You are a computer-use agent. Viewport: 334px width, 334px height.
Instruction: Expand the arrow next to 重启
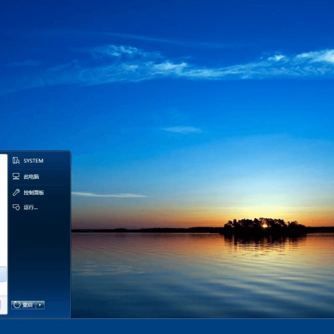pyautogui.click(x=40, y=305)
